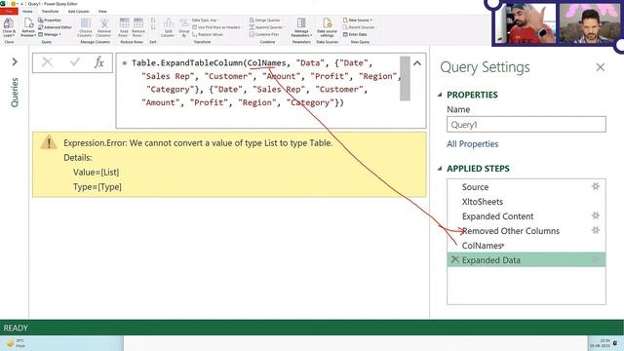Delete the Expanded Data step with the X

455,259
